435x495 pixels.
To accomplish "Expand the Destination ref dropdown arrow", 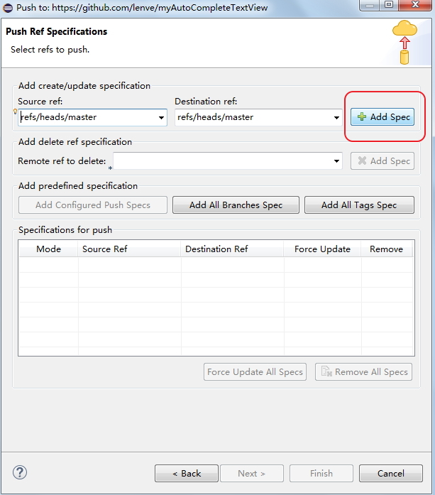I will [336, 117].
